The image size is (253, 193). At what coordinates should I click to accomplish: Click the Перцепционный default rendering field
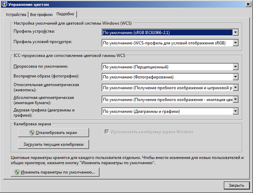click(168, 67)
